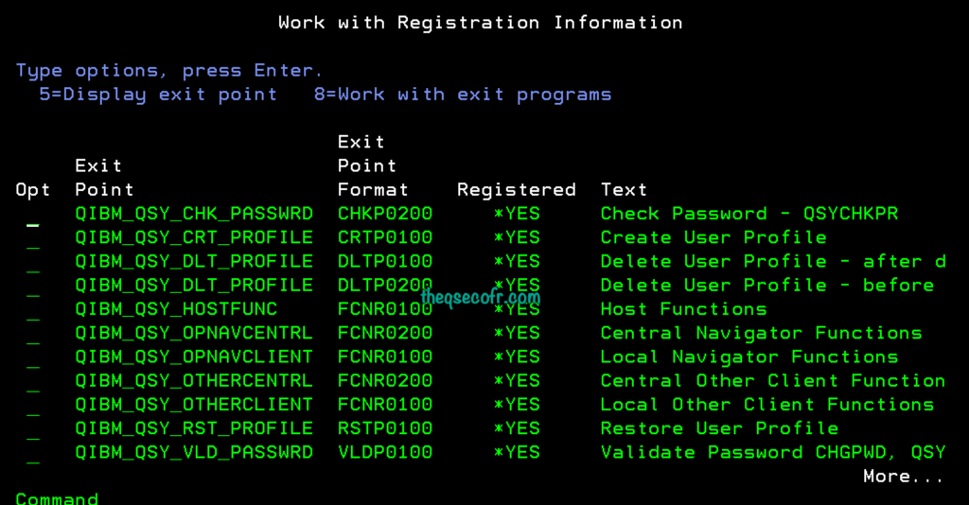Viewport: 969px width, 505px height.
Task: Select exit point QIBM_QSY_OTHERCENTRL
Action: (x=194, y=381)
